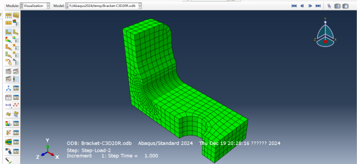Open the Result Options icon with the colored list
357x164 pixels.
(16, 22)
